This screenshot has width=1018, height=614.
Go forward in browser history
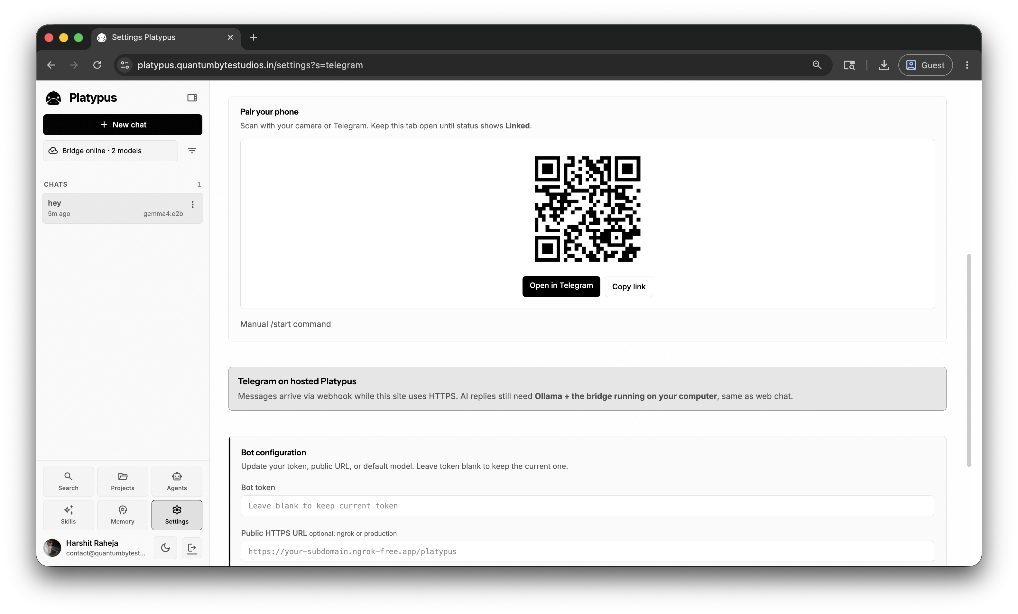point(74,65)
